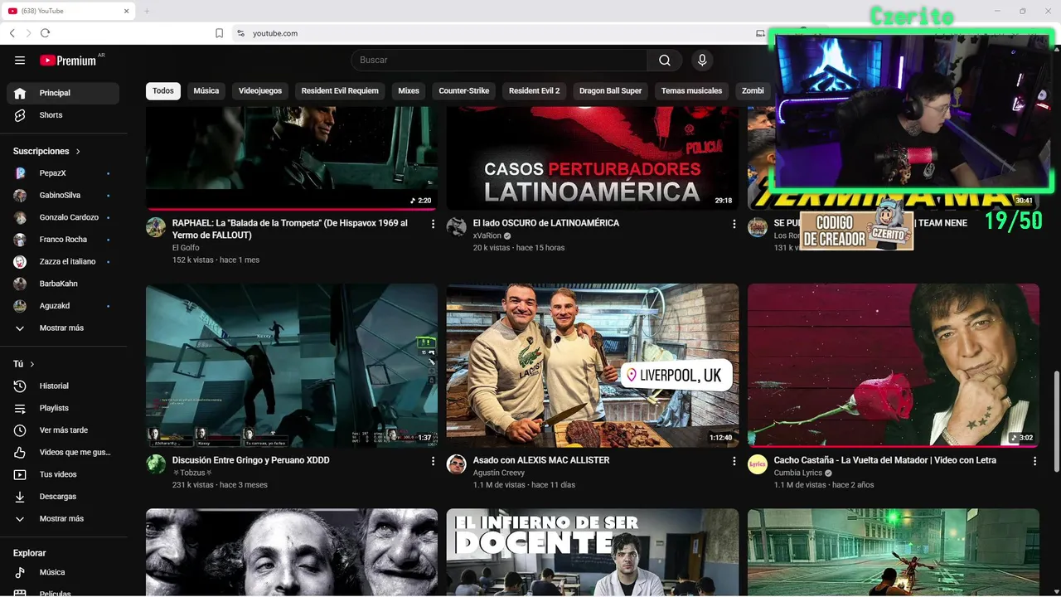
Task: Start voice search with microphone icon
Action: click(702, 60)
